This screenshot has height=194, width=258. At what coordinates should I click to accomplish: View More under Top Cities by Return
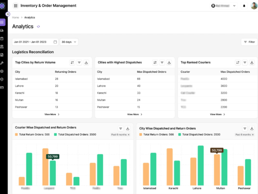tap(52, 114)
